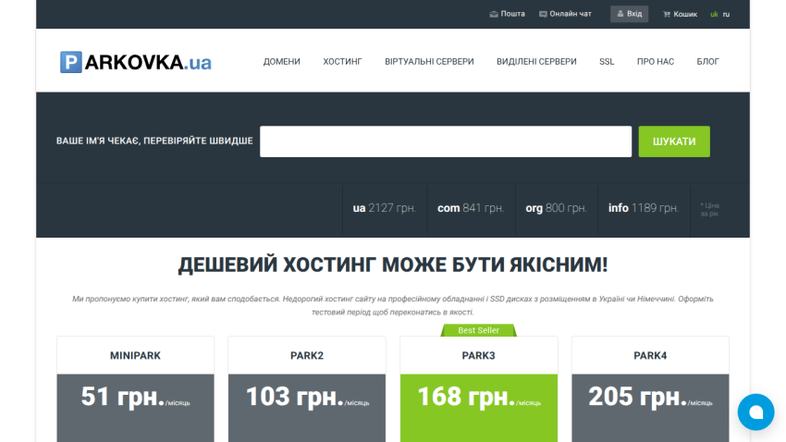Click the Parkovka.ua logo
Viewport: 786px width, 442px height.
pyautogui.click(x=136, y=62)
